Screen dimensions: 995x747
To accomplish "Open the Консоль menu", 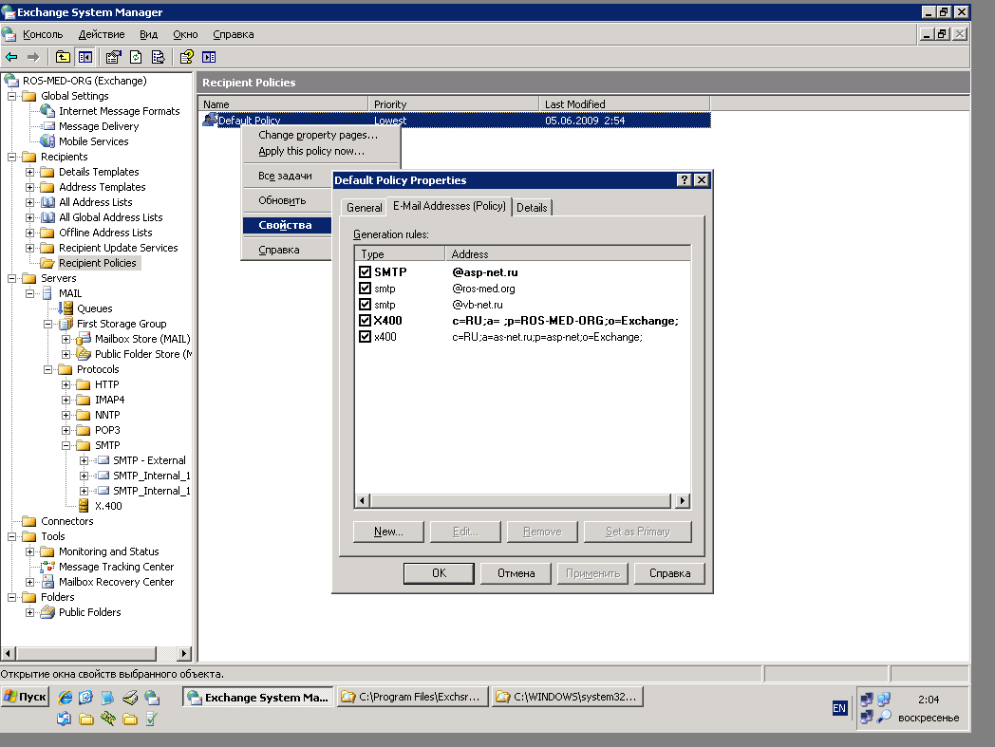I will 43,34.
